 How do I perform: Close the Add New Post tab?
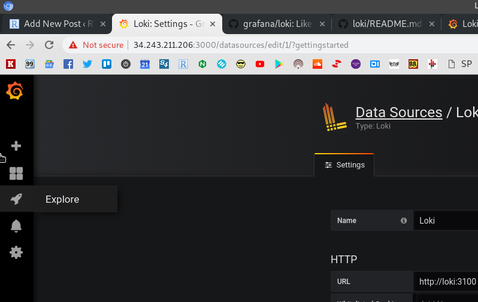pyautogui.click(x=103, y=24)
